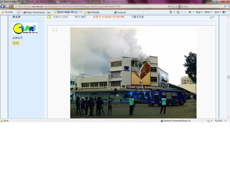230x185 pixels.
Task: Click the Tong Hing Supermarket fire photo
Action: point(133,73)
